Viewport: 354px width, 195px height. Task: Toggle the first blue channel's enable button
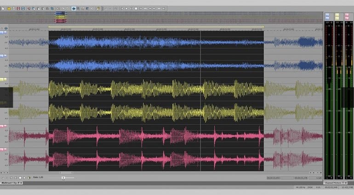click(x=1, y=33)
